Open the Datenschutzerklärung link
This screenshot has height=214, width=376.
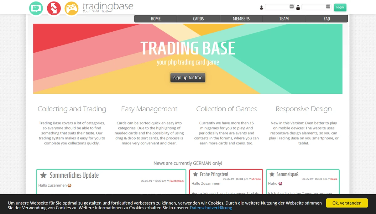tap(211, 208)
